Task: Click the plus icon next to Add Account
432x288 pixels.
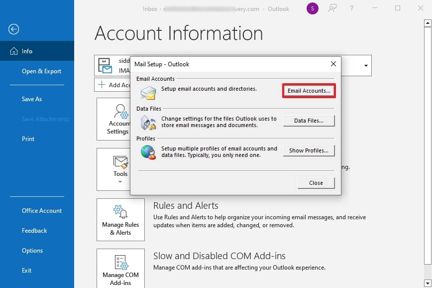Action: click(102, 84)
